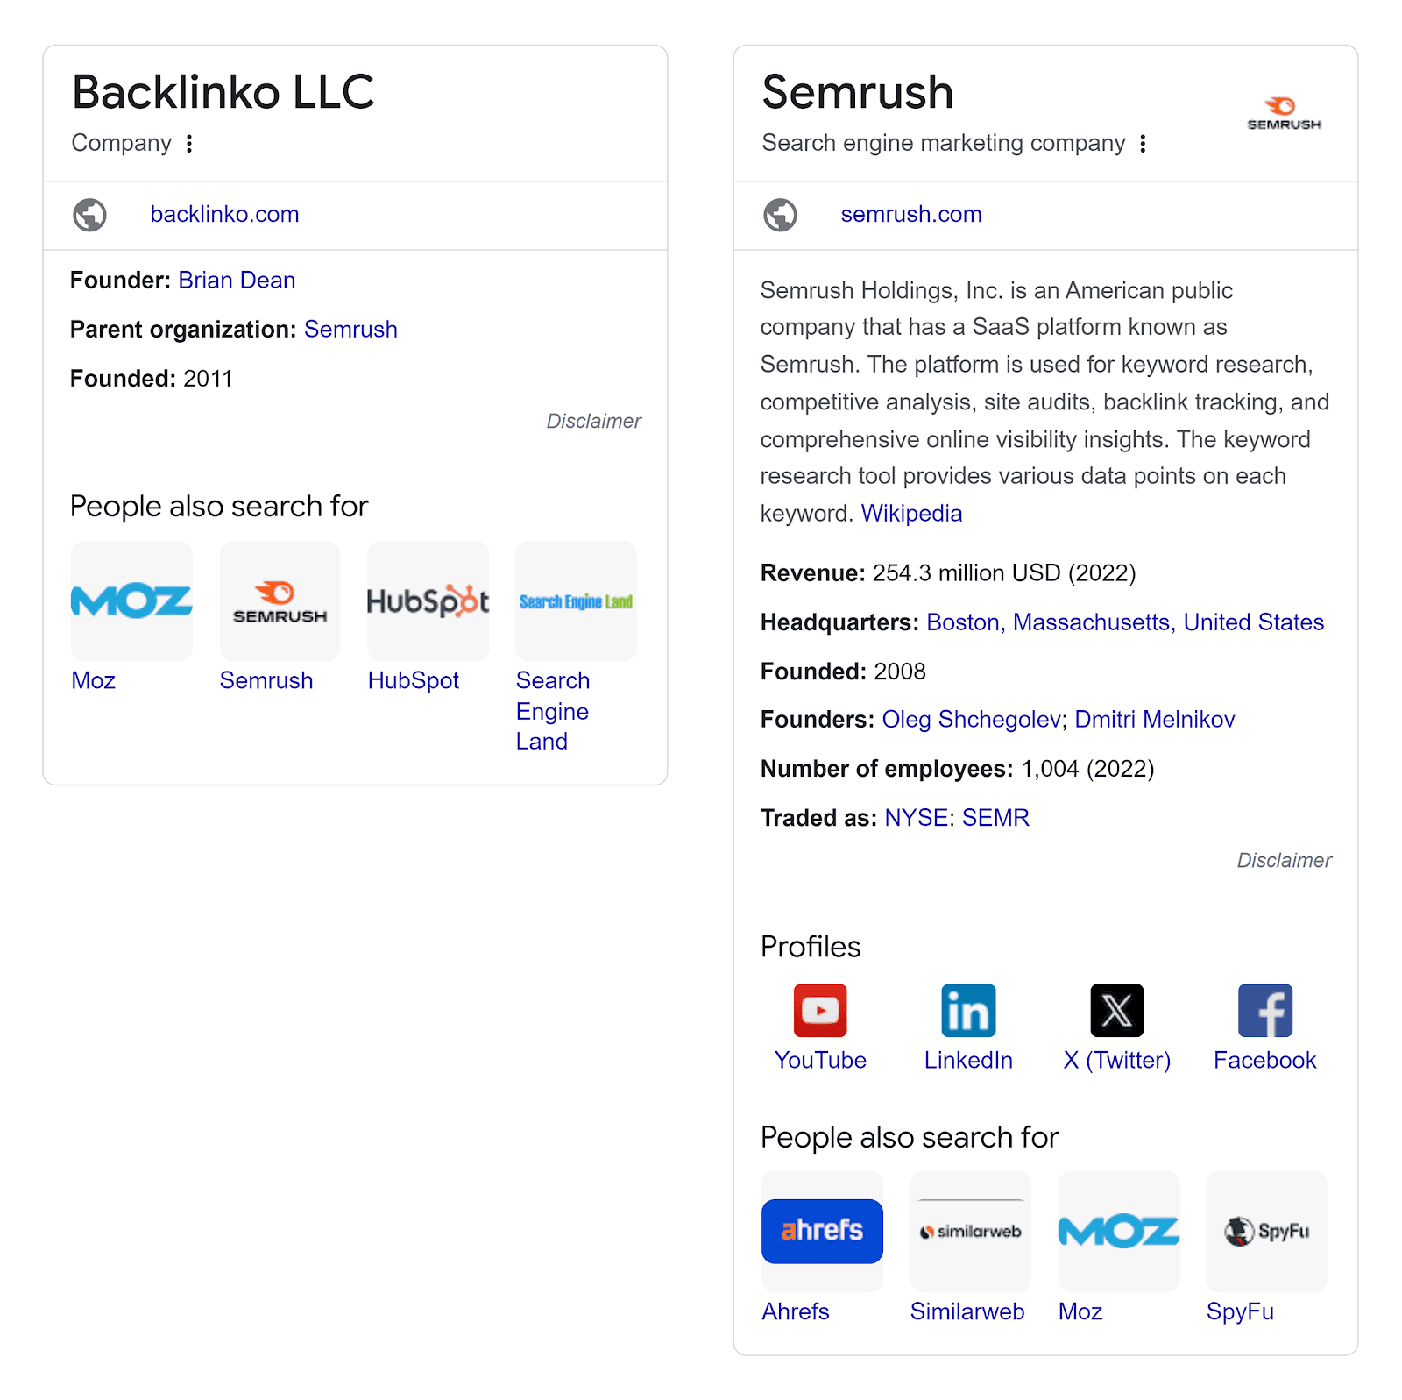Open the Brian Dean founder link

click(237, 280)
